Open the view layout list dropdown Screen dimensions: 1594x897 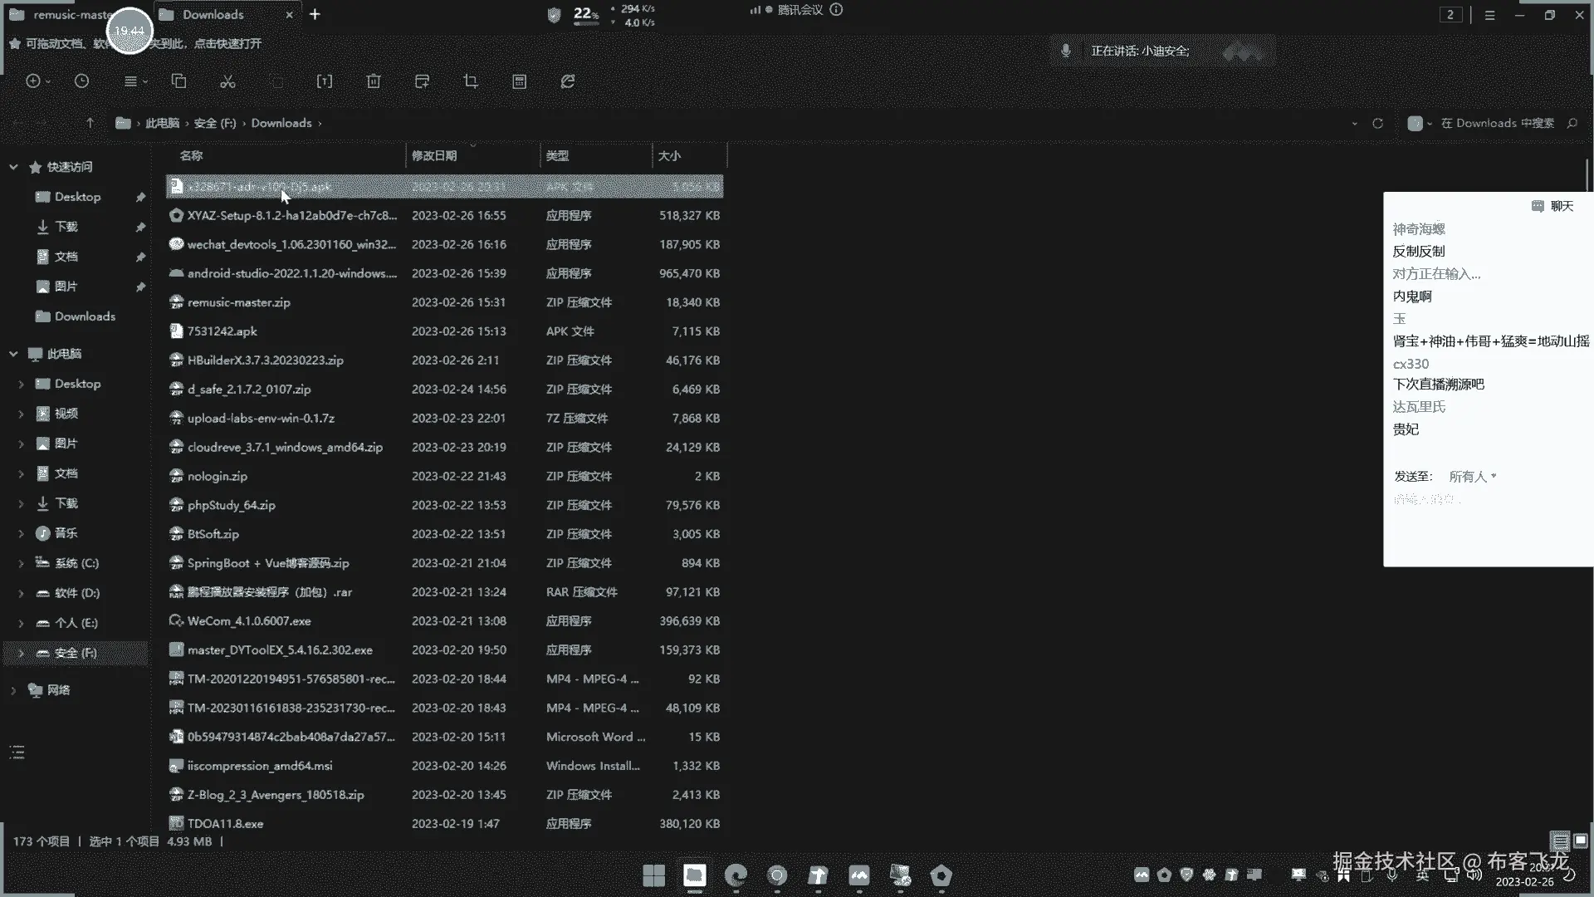(134, 81)
